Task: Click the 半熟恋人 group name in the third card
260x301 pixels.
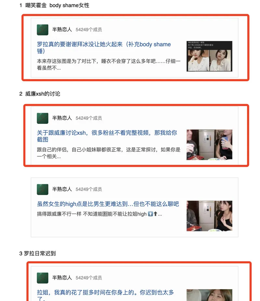Action: 62,189
